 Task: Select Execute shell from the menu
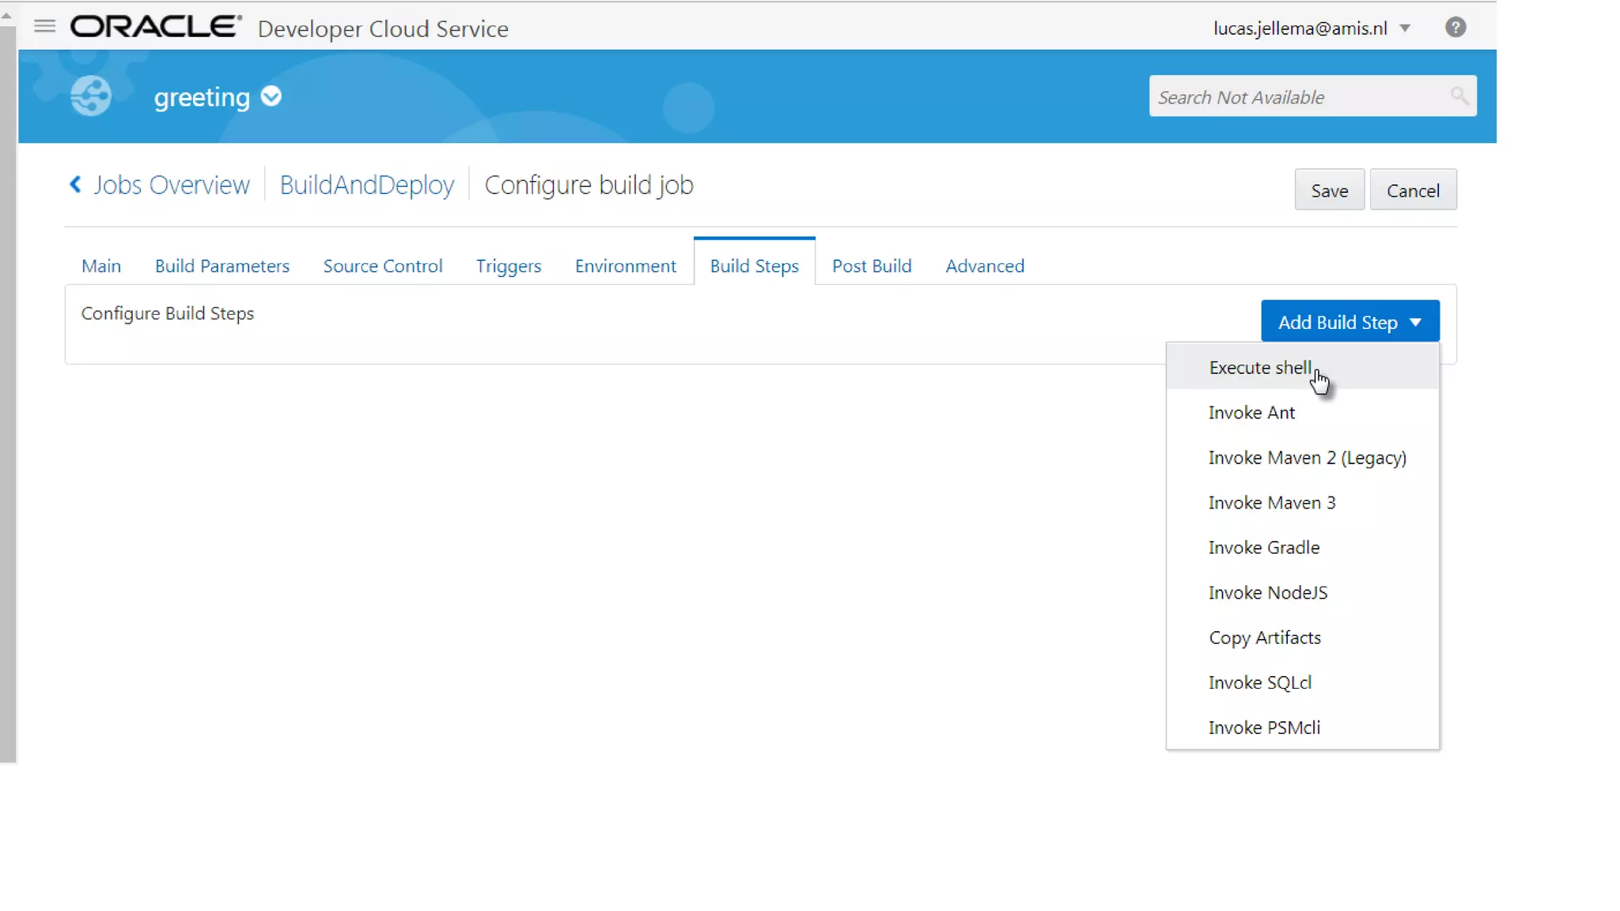tap(1259, 368)
